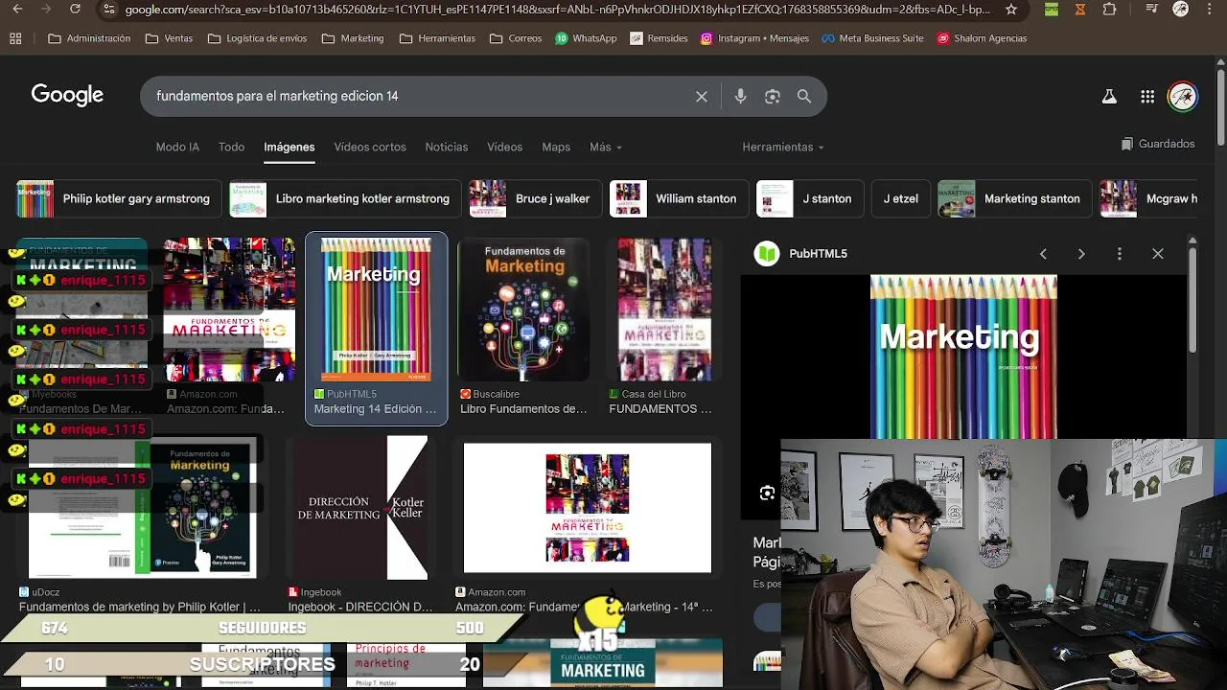Reload the page with refresh icon
The width and height of the screenshot is (1227, 690).
pos(75,10)
